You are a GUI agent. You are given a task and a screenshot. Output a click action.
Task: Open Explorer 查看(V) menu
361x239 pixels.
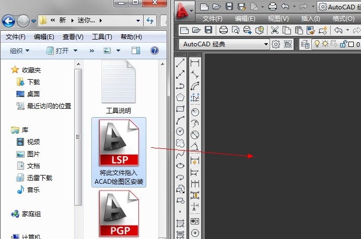coord(73,37)
